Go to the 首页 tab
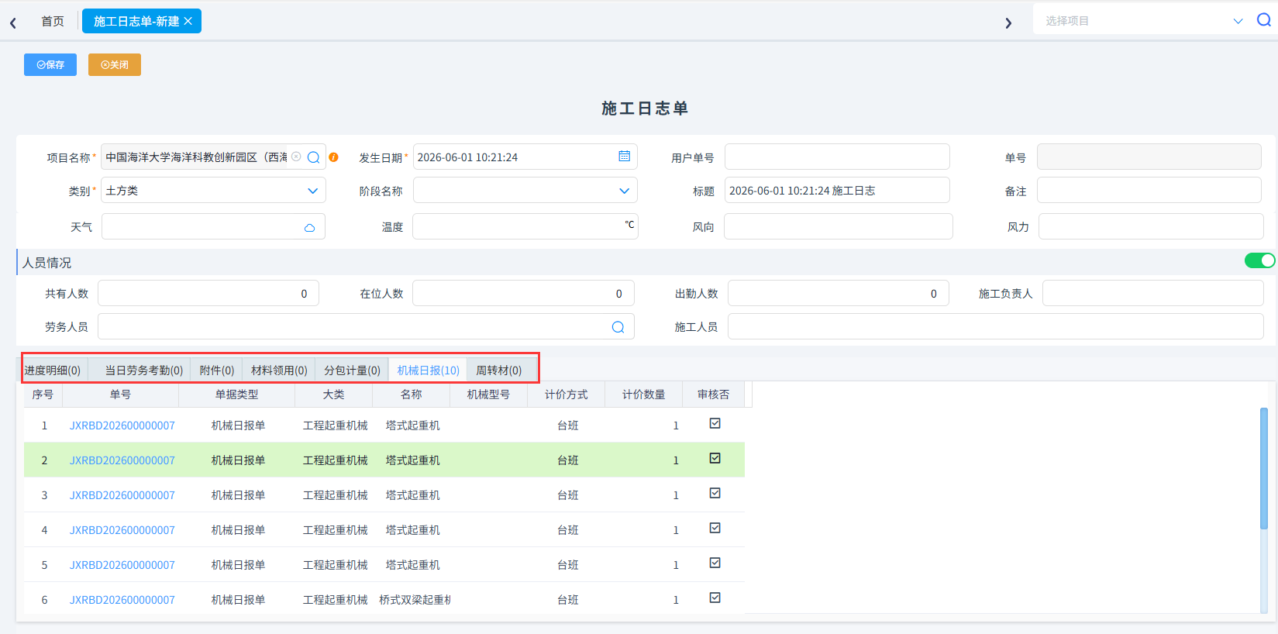The height and width of the screenshot is (634, 1278). click(x=53, y=21)
